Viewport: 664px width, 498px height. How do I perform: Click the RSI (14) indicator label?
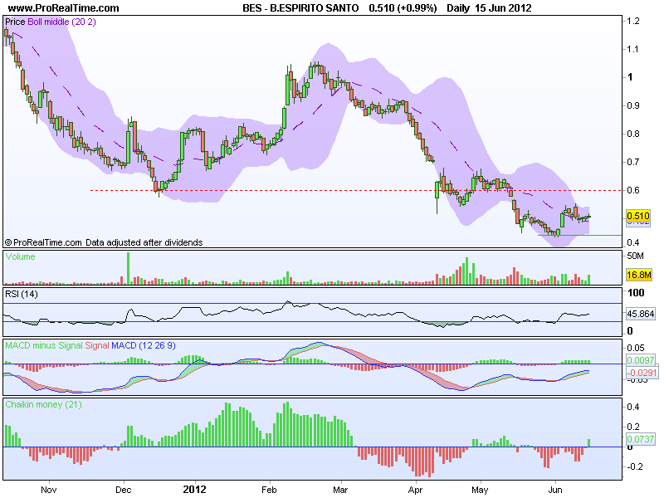(x=22, y=294)
